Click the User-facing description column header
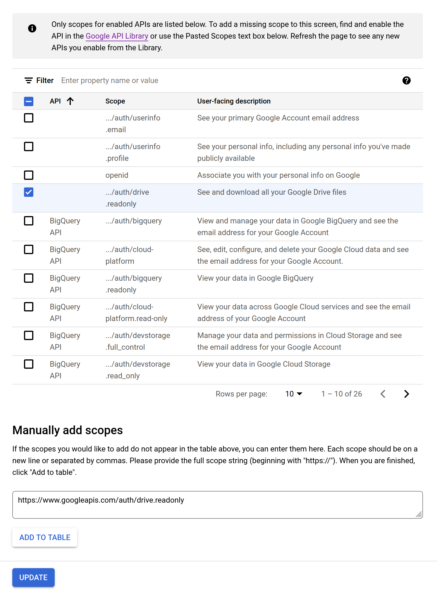 click(x=234, y=101)
